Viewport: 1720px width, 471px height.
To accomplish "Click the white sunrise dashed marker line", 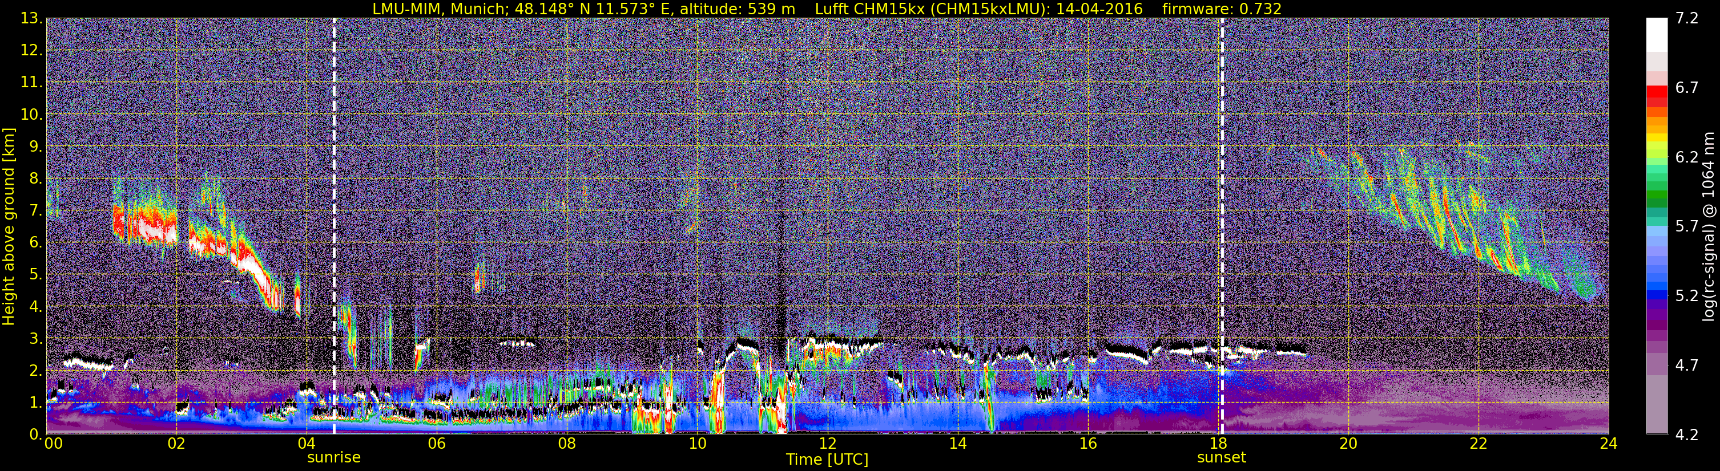I will pos(334,226).
